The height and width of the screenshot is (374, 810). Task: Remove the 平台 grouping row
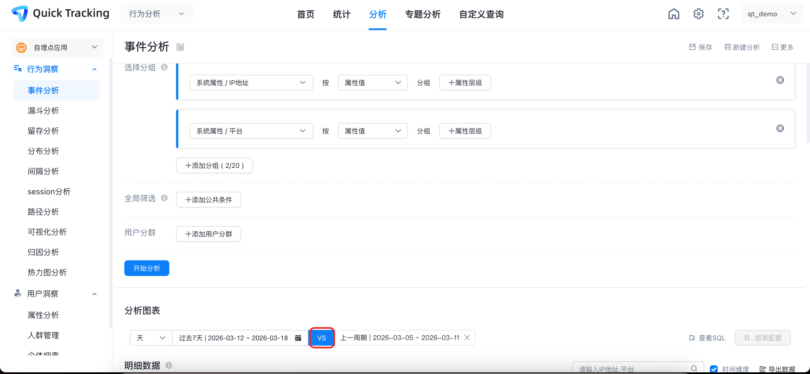click(780, 128)
